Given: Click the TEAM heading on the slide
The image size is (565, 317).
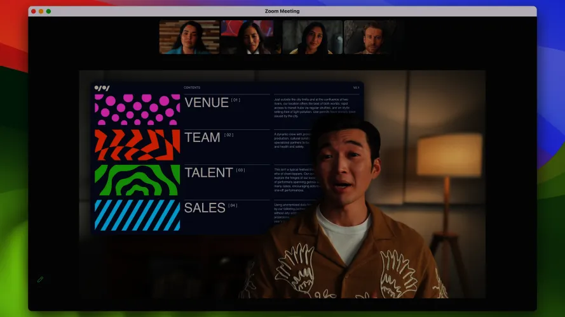Looking at the screenshot, I should coord(202,138).
